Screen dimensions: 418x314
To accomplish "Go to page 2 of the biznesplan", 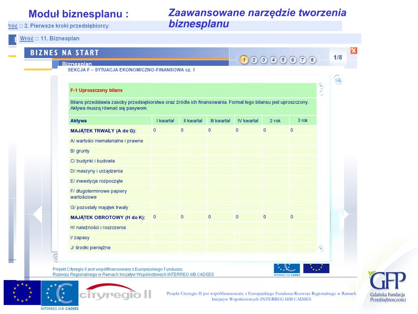I will [x=254, y=60].
